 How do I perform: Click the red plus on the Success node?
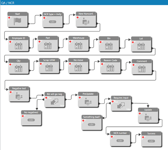point(143,137)
